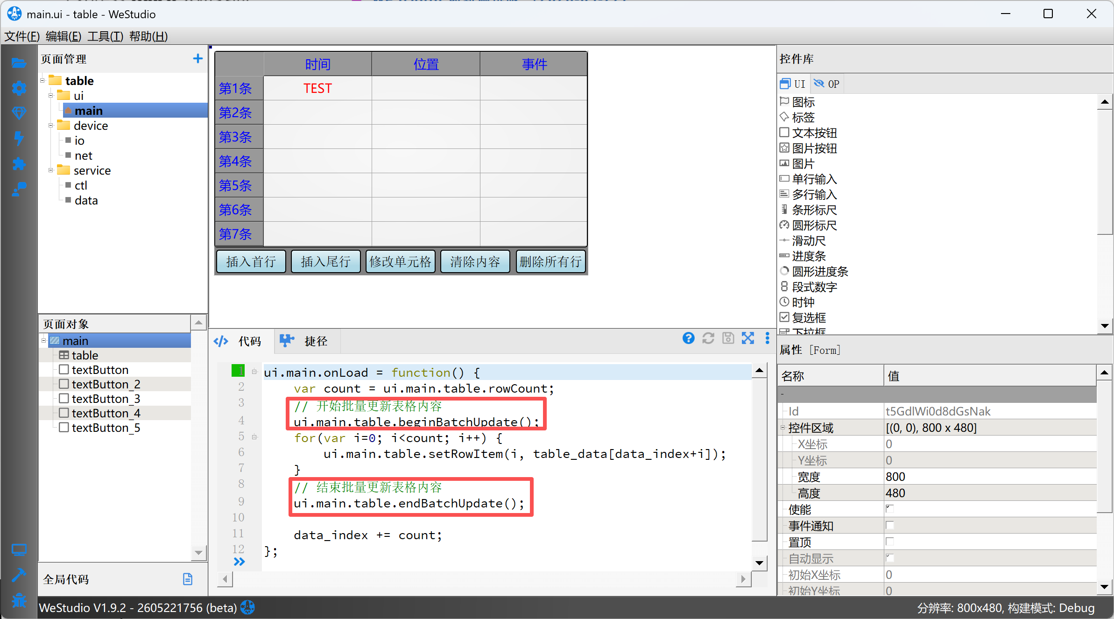The height and width of the screenshot is (619, 1114).
Task: Toggle the 置顶 property checkbox
Action: 889,542
